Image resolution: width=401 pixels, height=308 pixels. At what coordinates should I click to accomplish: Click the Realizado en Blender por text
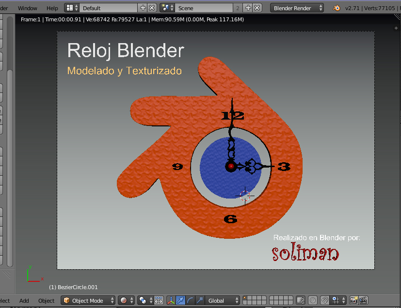(317, 238)
